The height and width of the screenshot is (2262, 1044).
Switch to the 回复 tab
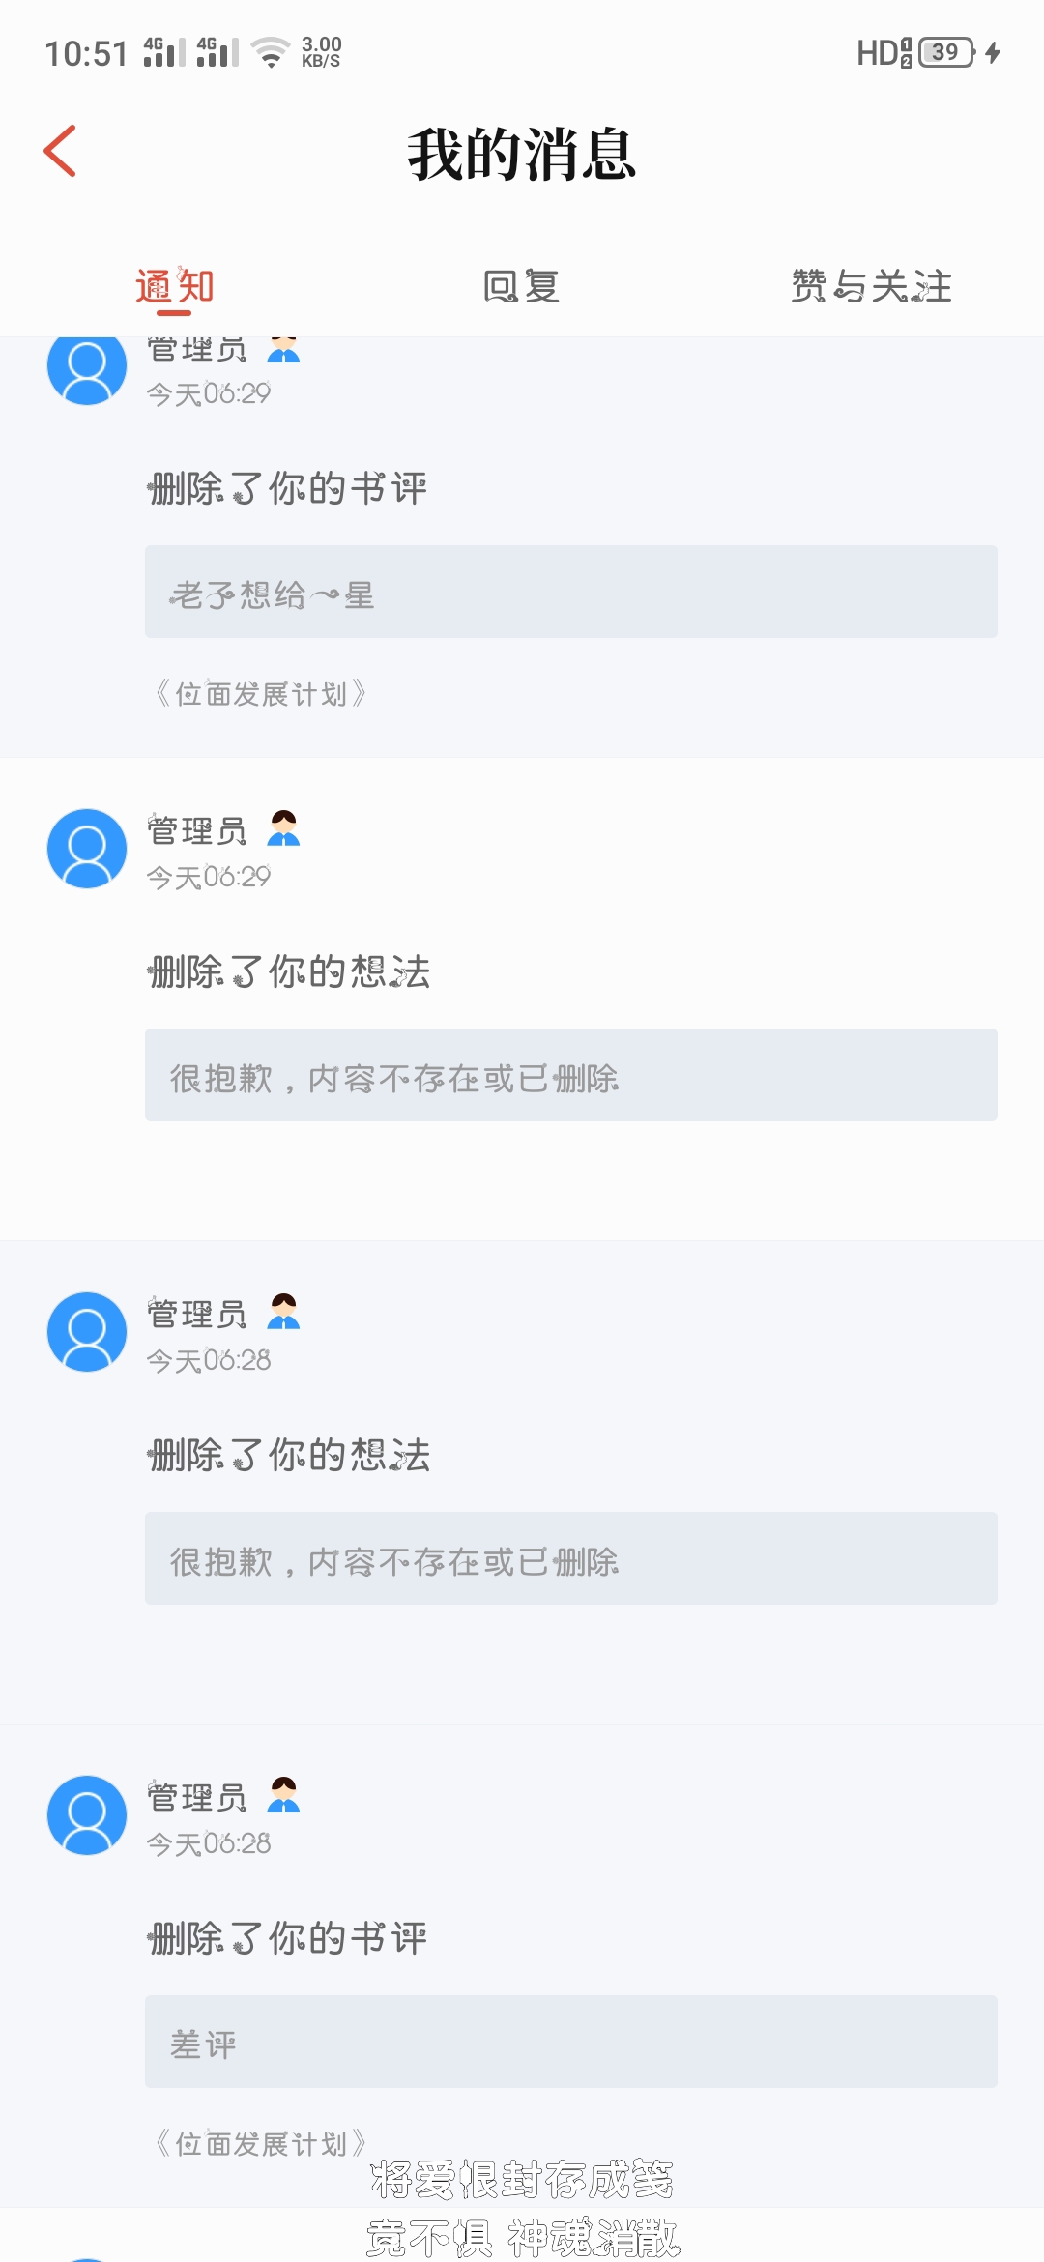pos(521,286)
